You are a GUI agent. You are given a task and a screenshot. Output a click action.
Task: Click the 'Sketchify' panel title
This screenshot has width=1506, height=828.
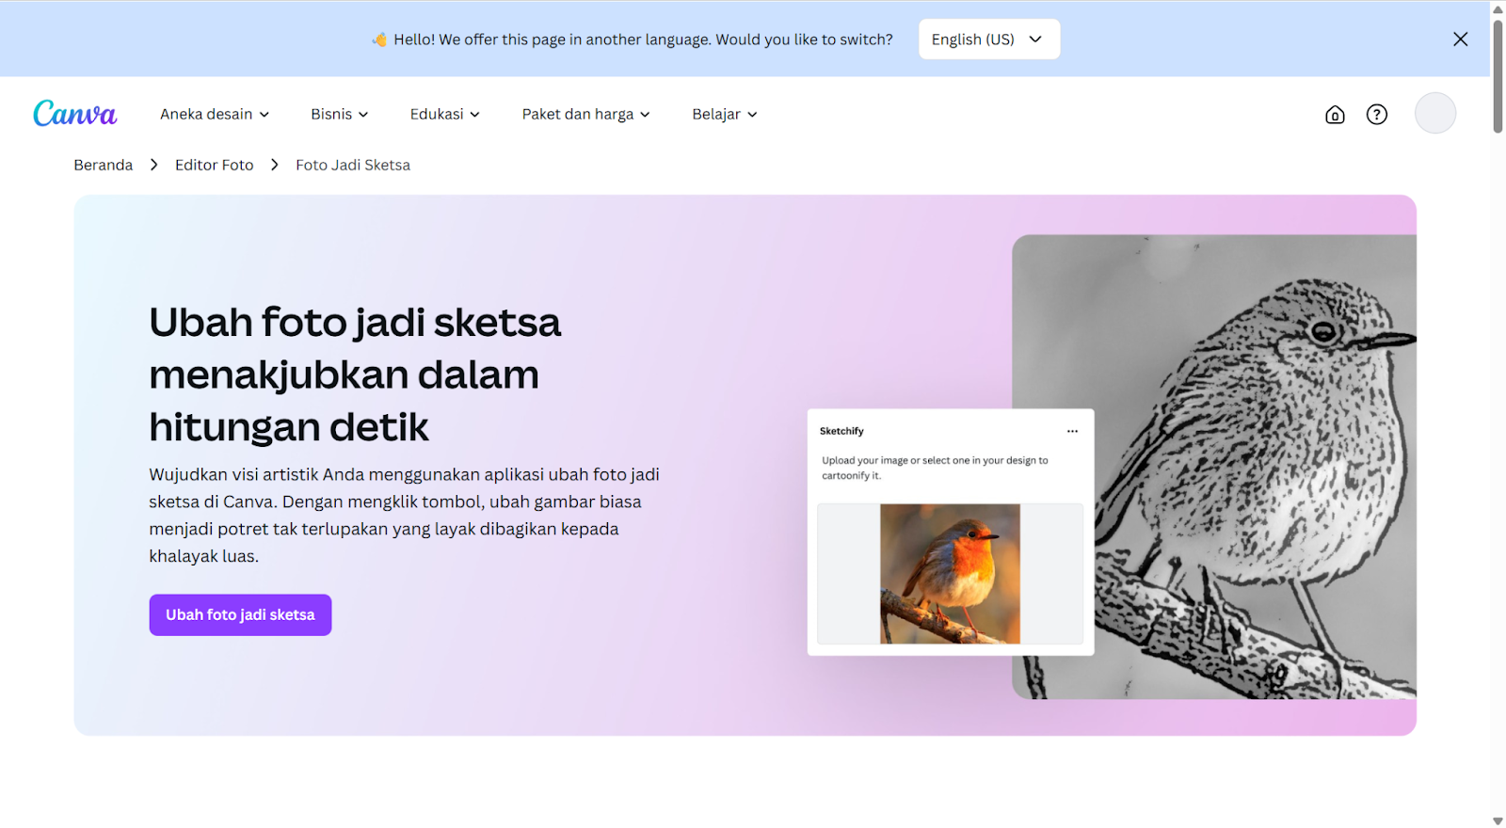coord(841,431)
